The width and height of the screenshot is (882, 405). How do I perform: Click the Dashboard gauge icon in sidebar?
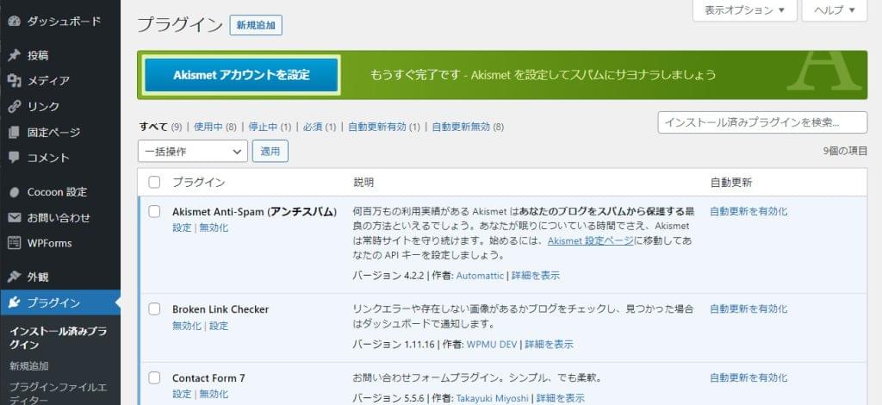pos(14,21)
